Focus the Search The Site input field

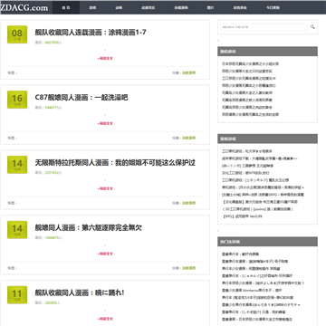[x=264, y=27]
